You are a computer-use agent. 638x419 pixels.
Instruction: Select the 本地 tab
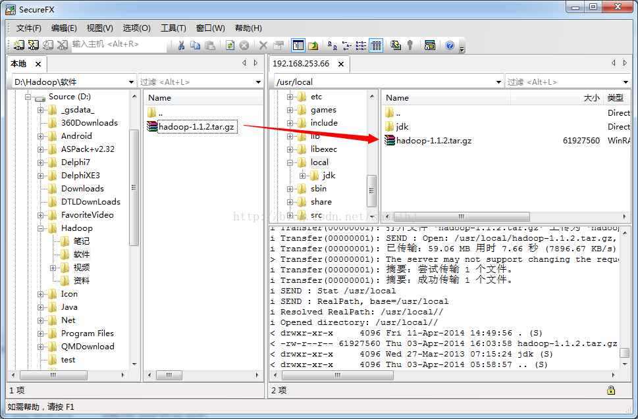[18, 64]
